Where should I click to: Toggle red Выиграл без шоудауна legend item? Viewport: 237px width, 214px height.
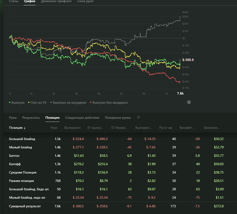coord(109,103)
